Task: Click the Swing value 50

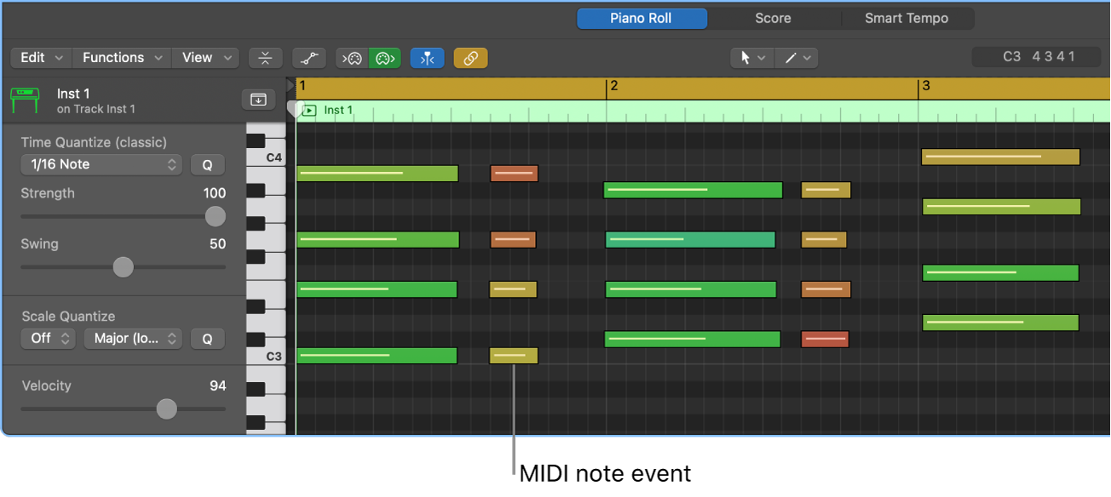Action: point(218,244)
